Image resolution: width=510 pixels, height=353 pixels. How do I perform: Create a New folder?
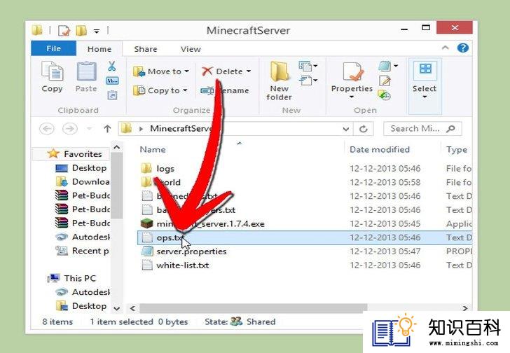coord(279,81)
